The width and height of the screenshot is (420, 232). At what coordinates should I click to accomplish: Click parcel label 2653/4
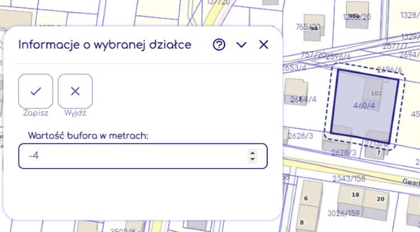(x=294, y=67)
